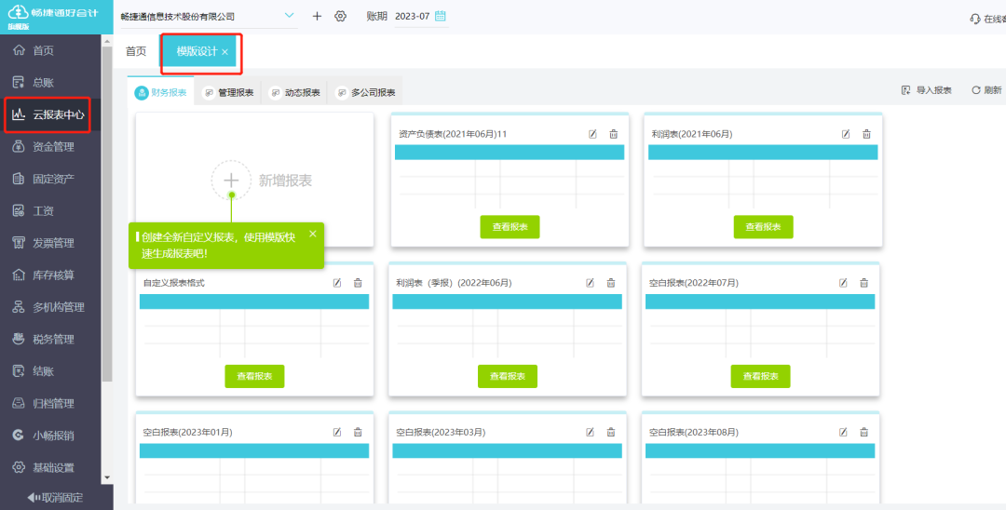Open 总账 in the sidebar
1006x510 pixels.
50,83
